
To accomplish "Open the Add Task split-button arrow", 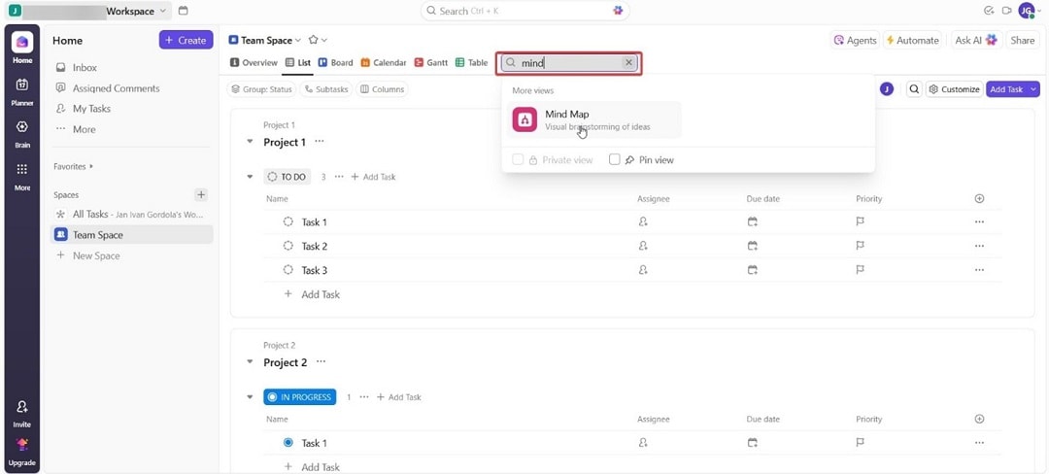I will [1034, 89].
